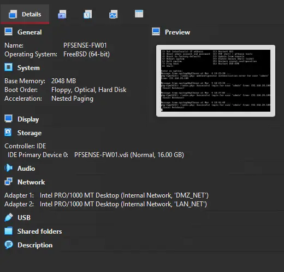The width and height of the screenshot is (284, 272).
Task: Open the Snapshots tab icon
Action: [x=62, y=14]
